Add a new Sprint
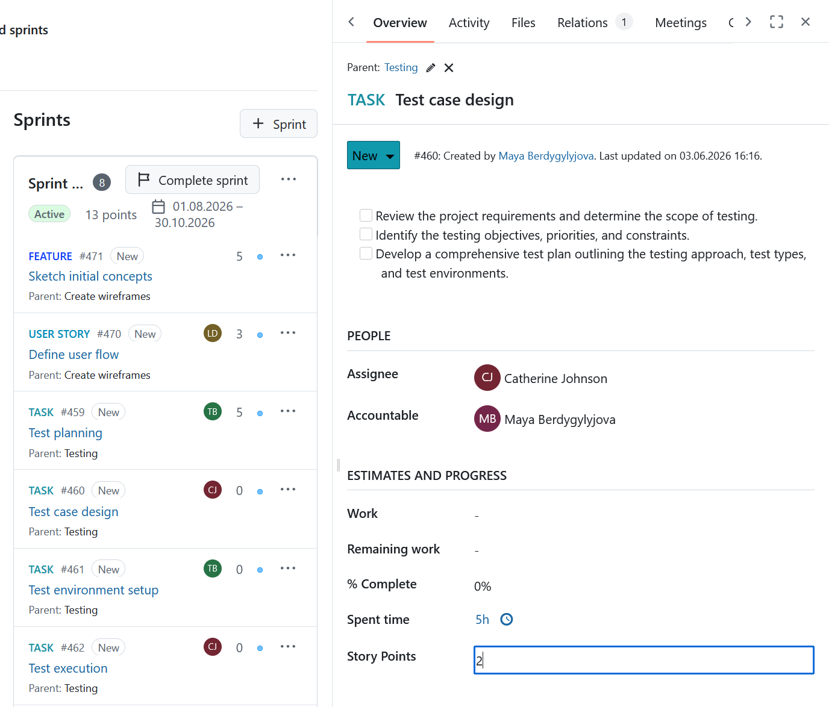Screen dimensions: 829x707 tap(278, 123)
